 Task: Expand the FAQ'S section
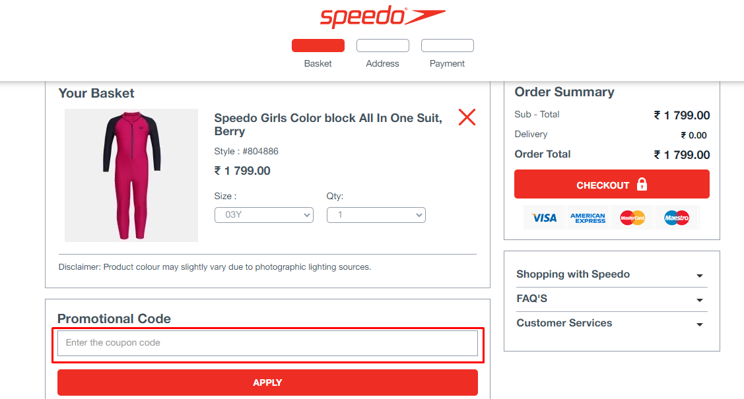pyautogui.click(x=611, y=299)
